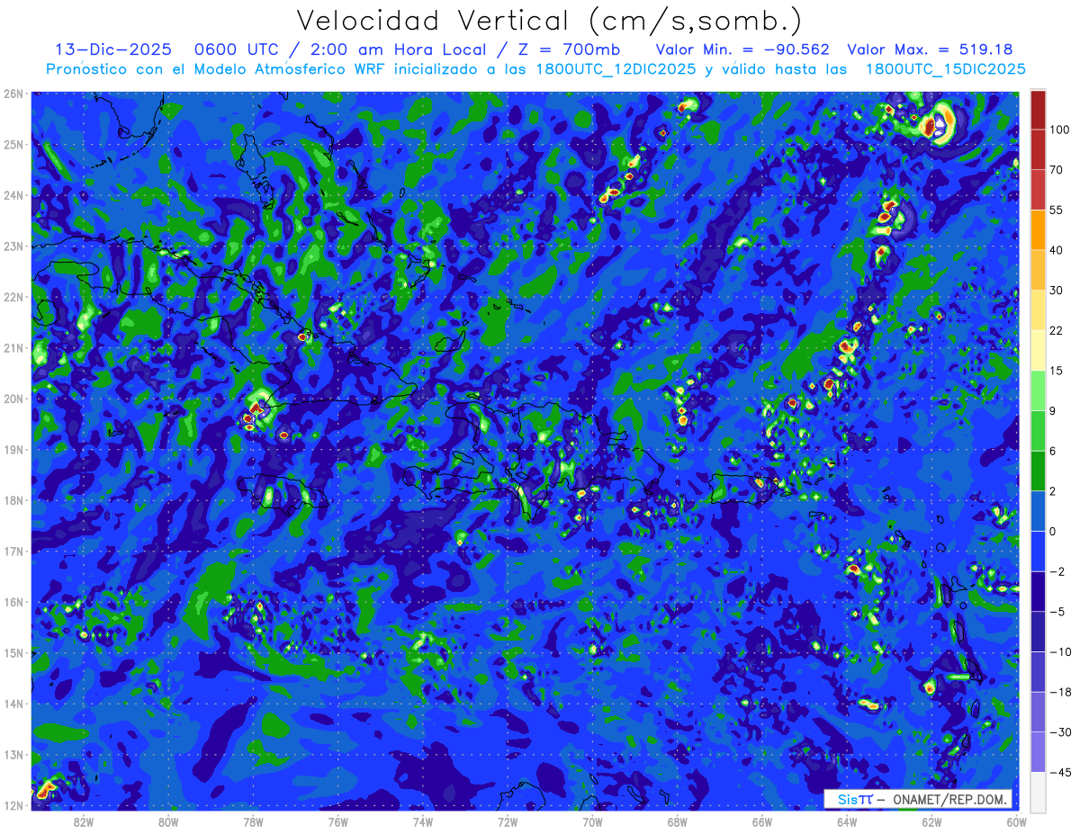Click the latitude label '17N'
Image resolution: width=1080 pixels, height=834 pixels.
point(13,551)
